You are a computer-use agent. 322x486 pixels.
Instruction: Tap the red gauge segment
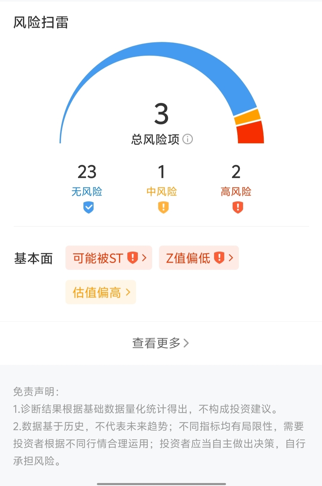tap(251, 133)
